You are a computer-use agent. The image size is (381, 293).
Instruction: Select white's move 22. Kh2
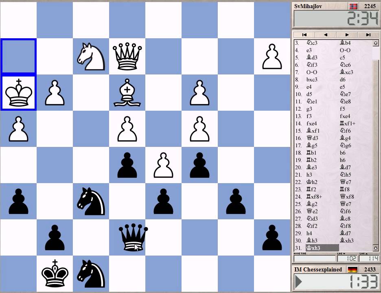(312, 182)
